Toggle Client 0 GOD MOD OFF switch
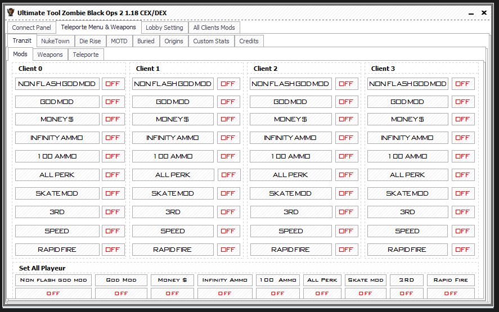The width and height of the screenshot is (499, 312). 113,102
